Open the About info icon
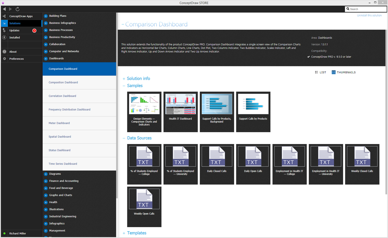Viewport: 388px width, 238px height. (4, 52)
